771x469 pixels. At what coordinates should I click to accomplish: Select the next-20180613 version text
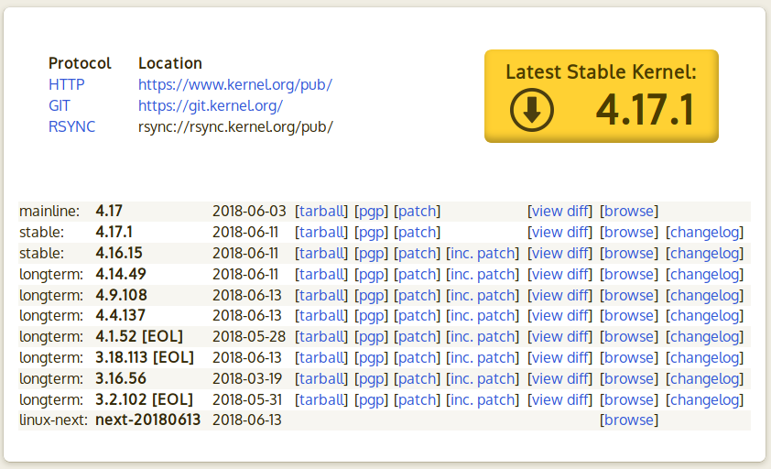tap(148, 420)
